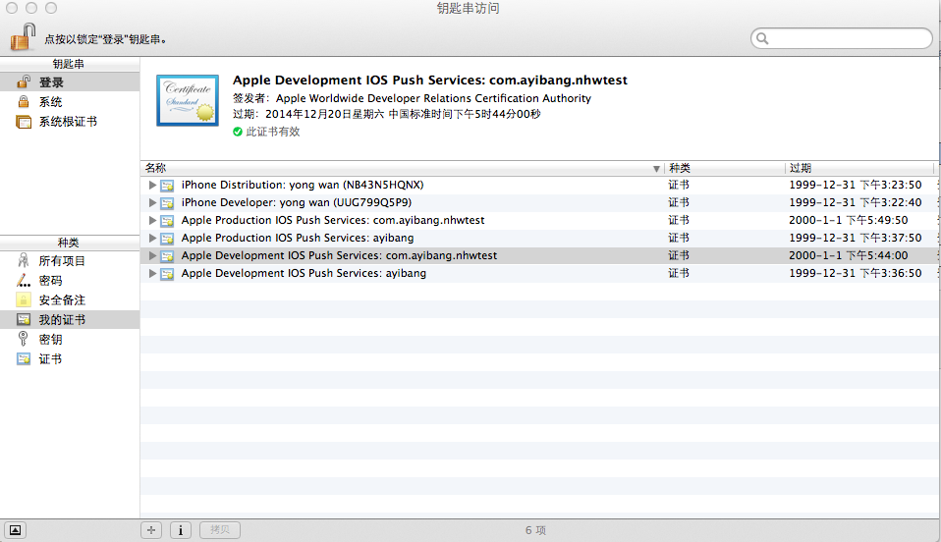Screen dimensions: 941x542
Task: Select row text Apple Development IOS Push Services: ayibang
Action: click(x=304, y=273)
